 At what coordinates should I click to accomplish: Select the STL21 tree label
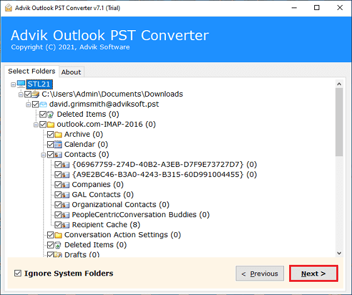[x=39, y=84]
